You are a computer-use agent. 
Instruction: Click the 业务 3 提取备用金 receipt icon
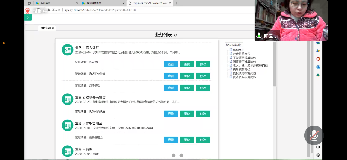click(67, 125)
